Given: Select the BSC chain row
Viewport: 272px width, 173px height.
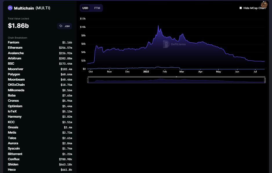Looking at the screenshot, I should pyautogui.click(x=40, y=64).
